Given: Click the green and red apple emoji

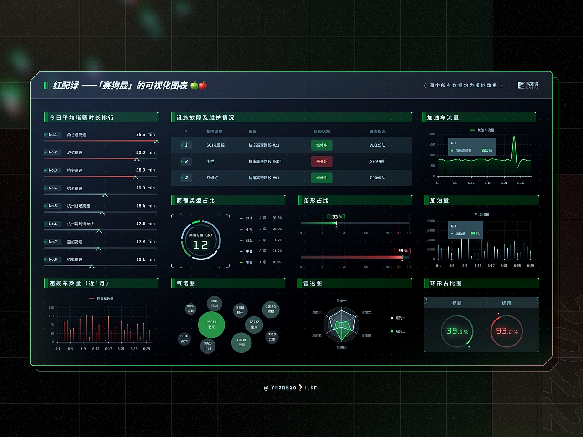Looking at the screenshot, I should click(x=199, y=85).
